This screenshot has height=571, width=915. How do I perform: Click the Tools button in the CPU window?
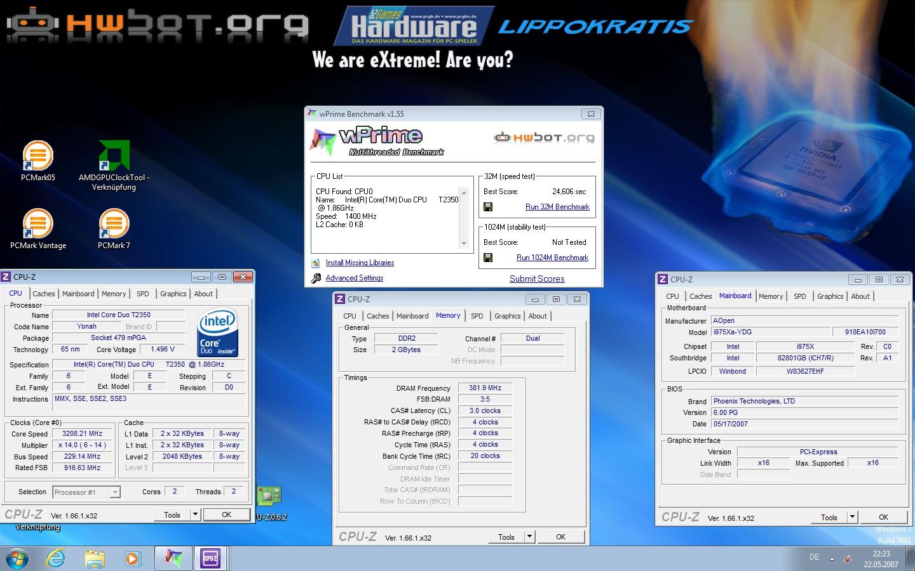(172, 515)
